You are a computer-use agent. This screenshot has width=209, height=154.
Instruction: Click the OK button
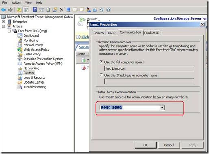point(145,145)
